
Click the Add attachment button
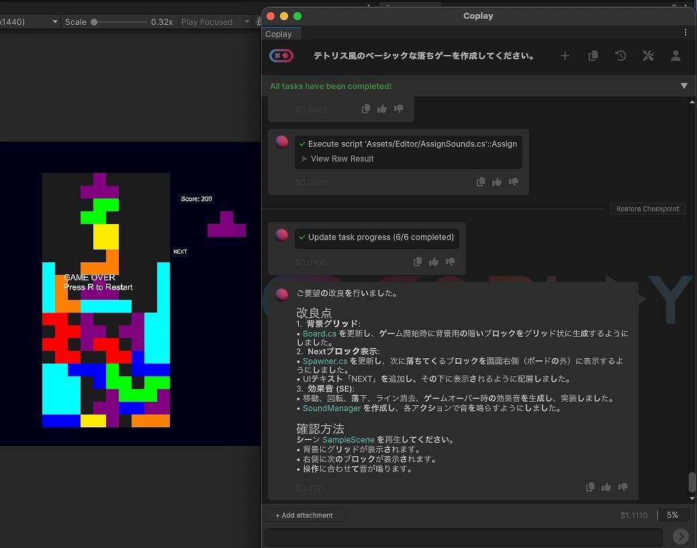tap(304, 515)
